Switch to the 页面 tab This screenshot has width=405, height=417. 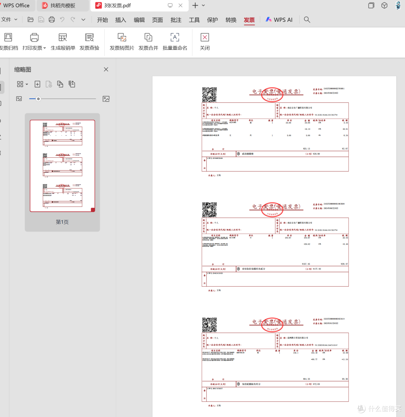coord(157,20)
